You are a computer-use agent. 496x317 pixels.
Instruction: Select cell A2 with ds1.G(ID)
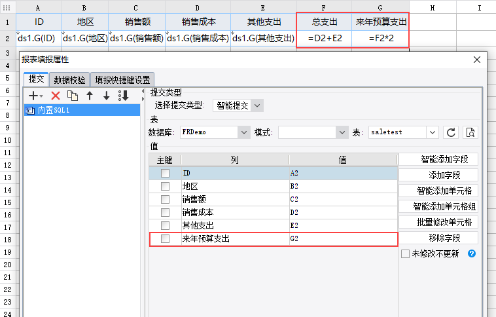39,39
